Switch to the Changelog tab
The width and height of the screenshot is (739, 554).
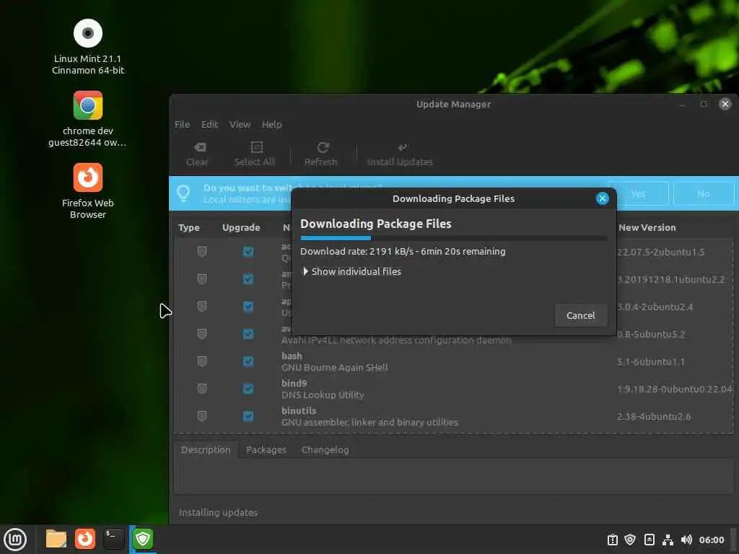(325, 450)
